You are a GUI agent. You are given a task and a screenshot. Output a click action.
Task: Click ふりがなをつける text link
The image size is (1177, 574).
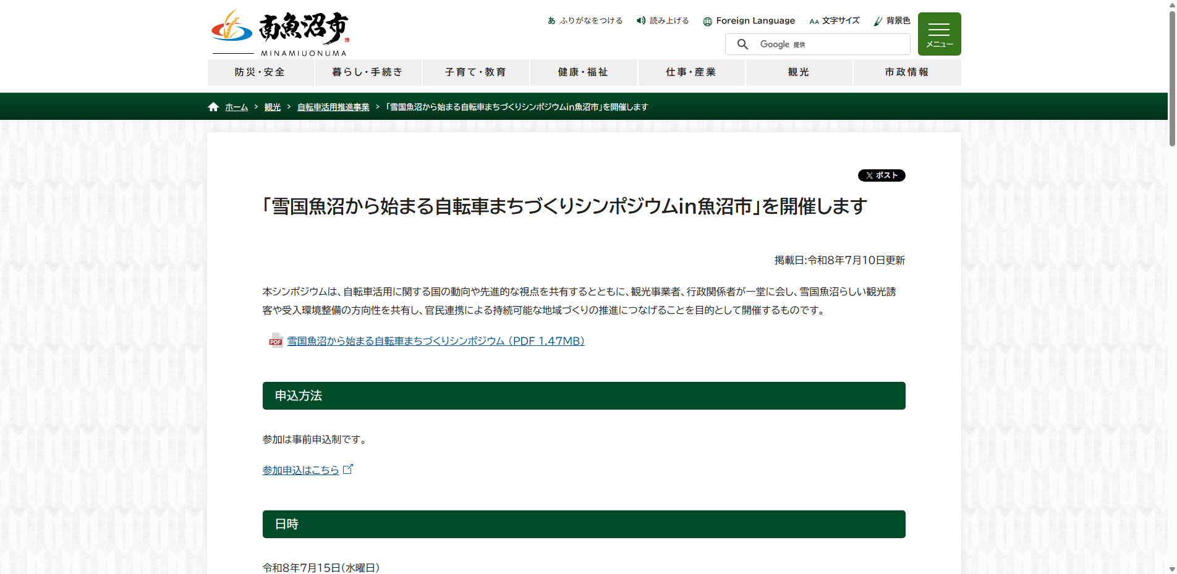click(x=591, y=20)
